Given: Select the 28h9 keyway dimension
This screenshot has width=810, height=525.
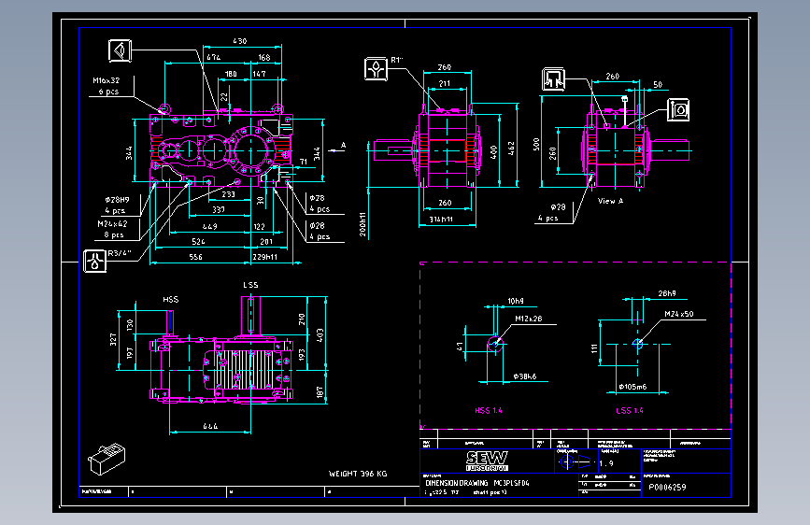Looking at the screenshot, I should tap(666, 293).
